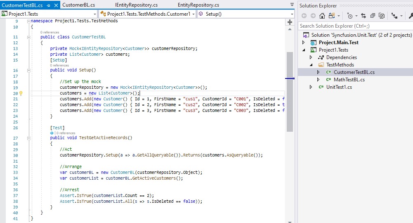Toggle pin on CustomerTestBL.cs tab
Screen dimensions: 413x223
point(48,5)
